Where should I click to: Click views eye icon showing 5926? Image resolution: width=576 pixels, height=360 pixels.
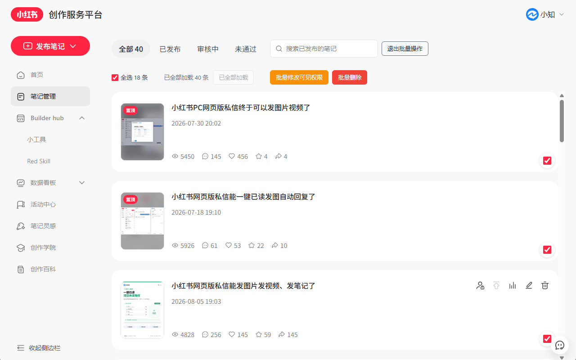click(175, 246)
